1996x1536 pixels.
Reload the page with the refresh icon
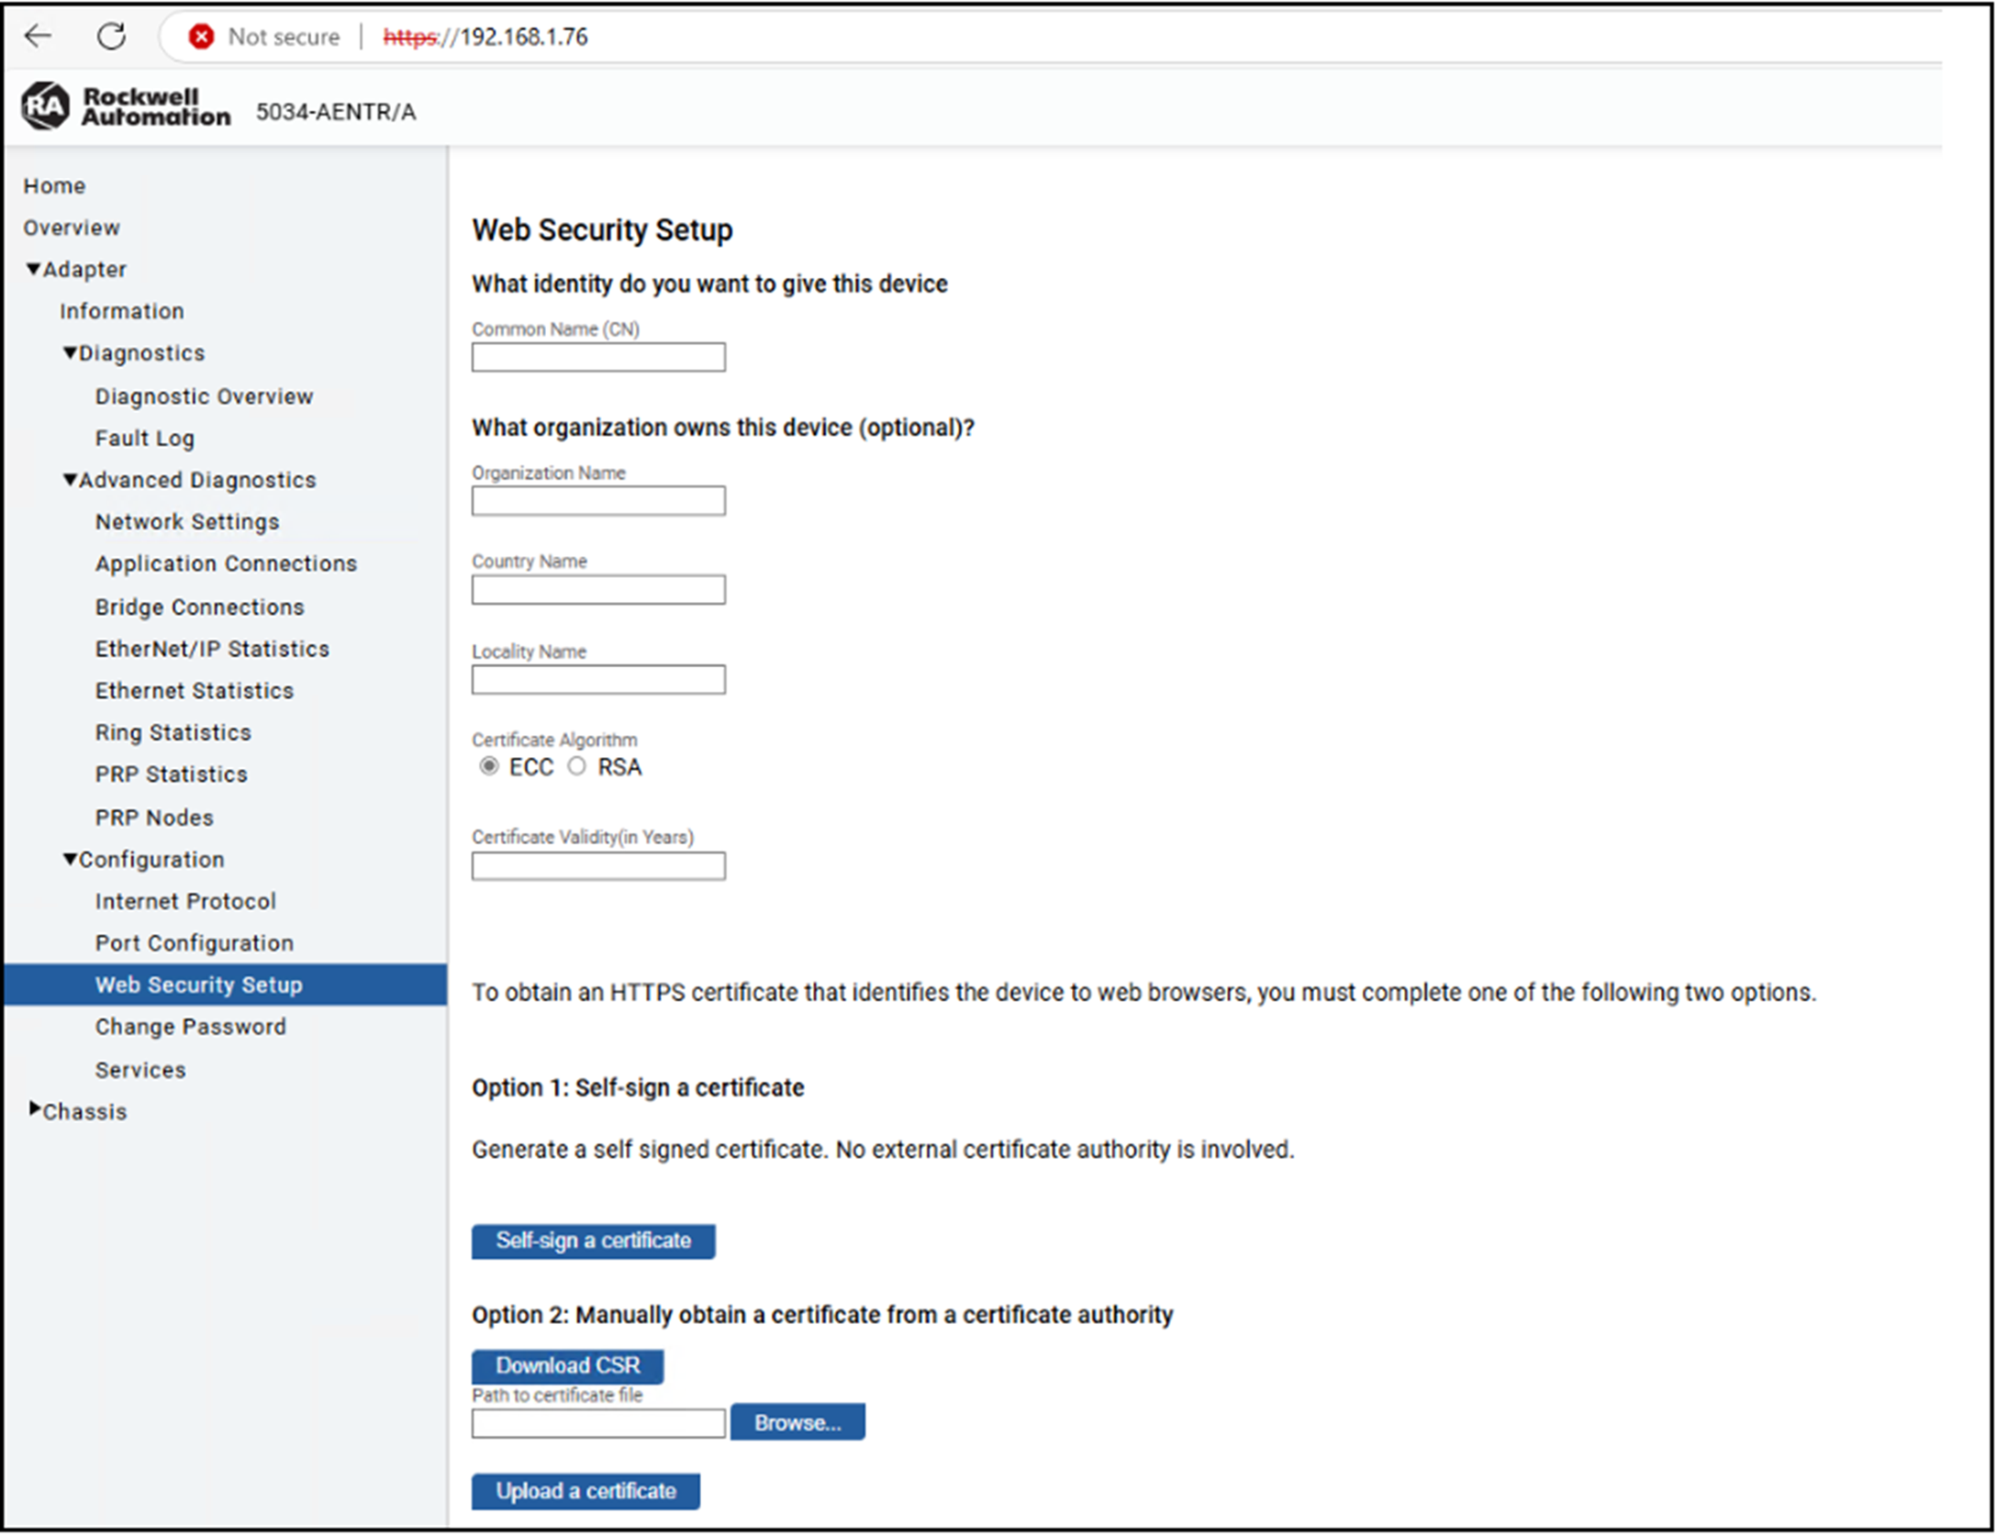[x=111, y=36]
